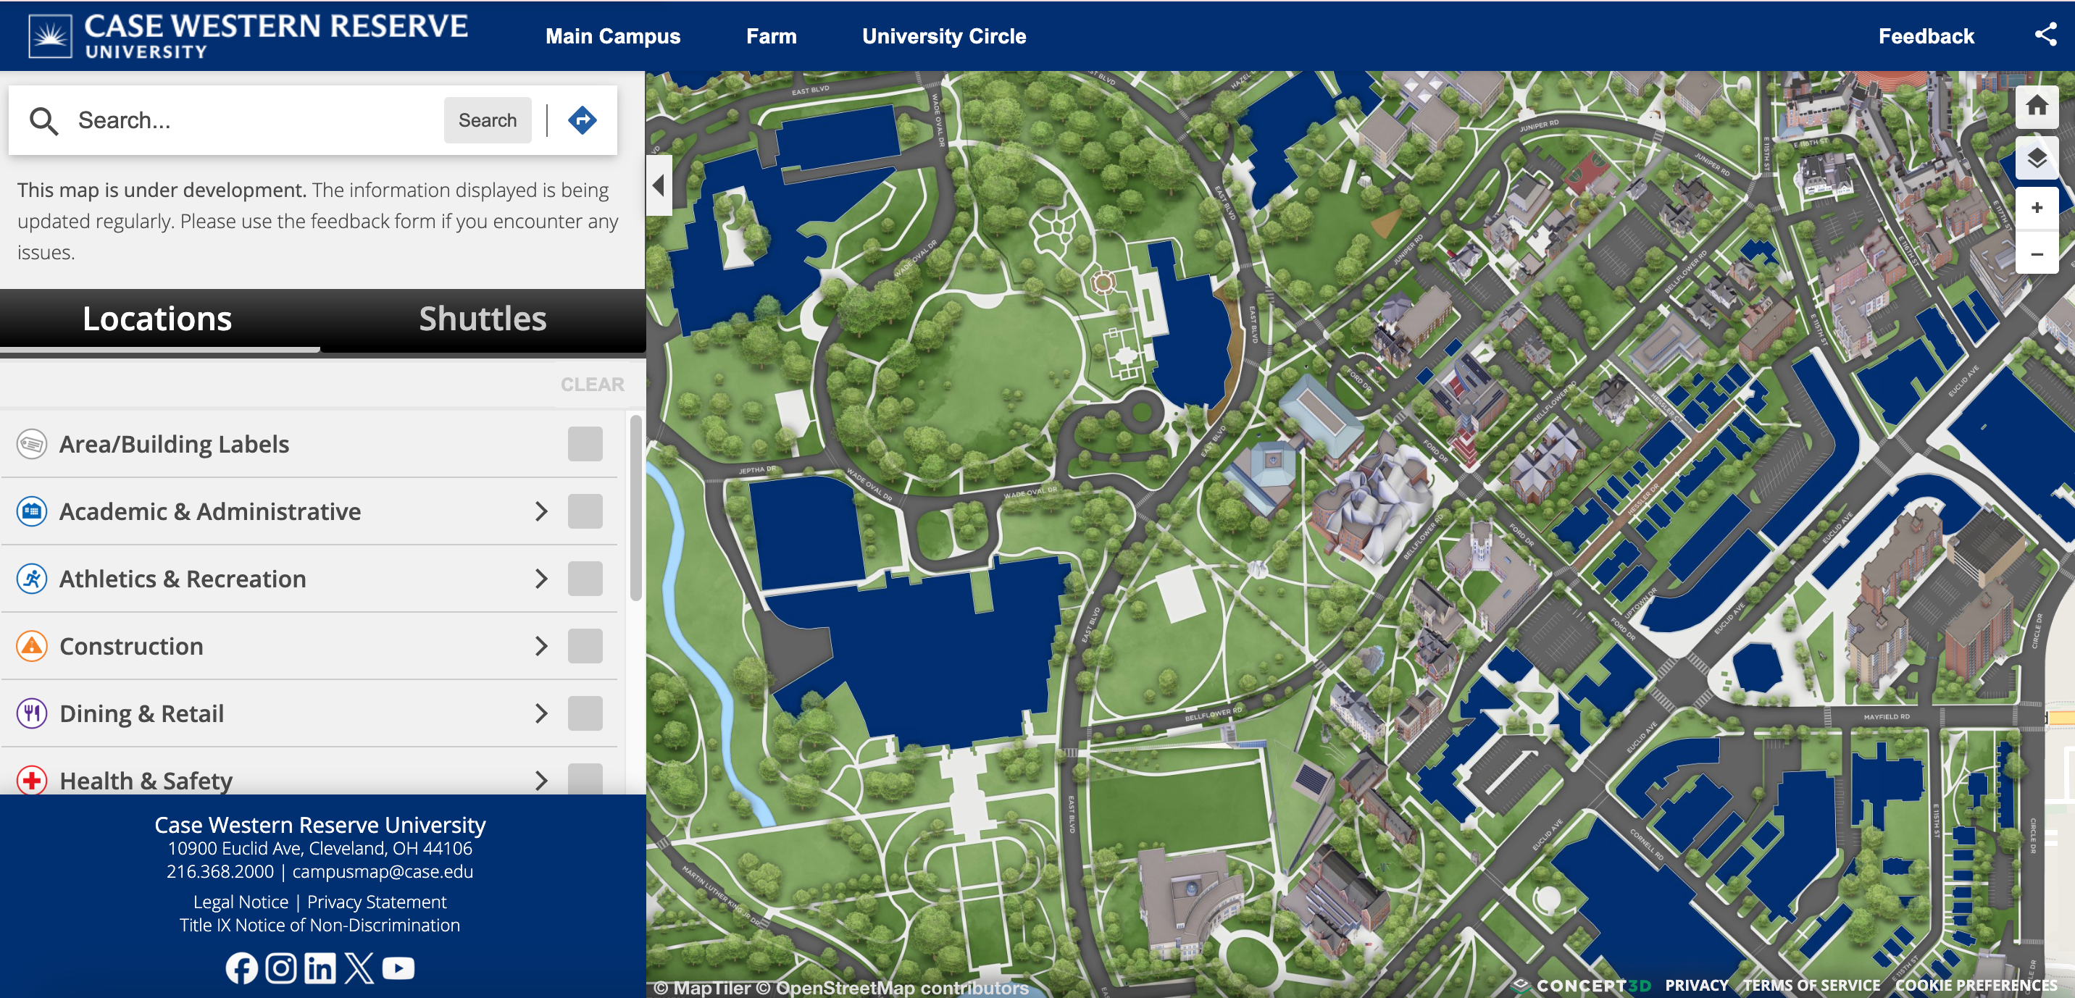The image size is (2075, 998).
Task: Open the LinkedIn icon
Action: coord(320,968)
